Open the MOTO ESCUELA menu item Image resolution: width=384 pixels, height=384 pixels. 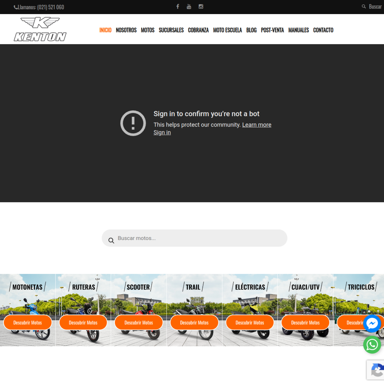click(227, 30)
